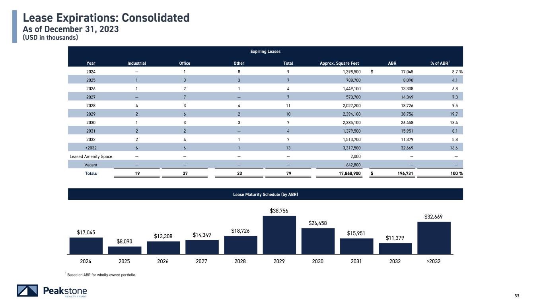543x305 pixels.
Task: Click the $26,458 data label
Action: (317, 223)
